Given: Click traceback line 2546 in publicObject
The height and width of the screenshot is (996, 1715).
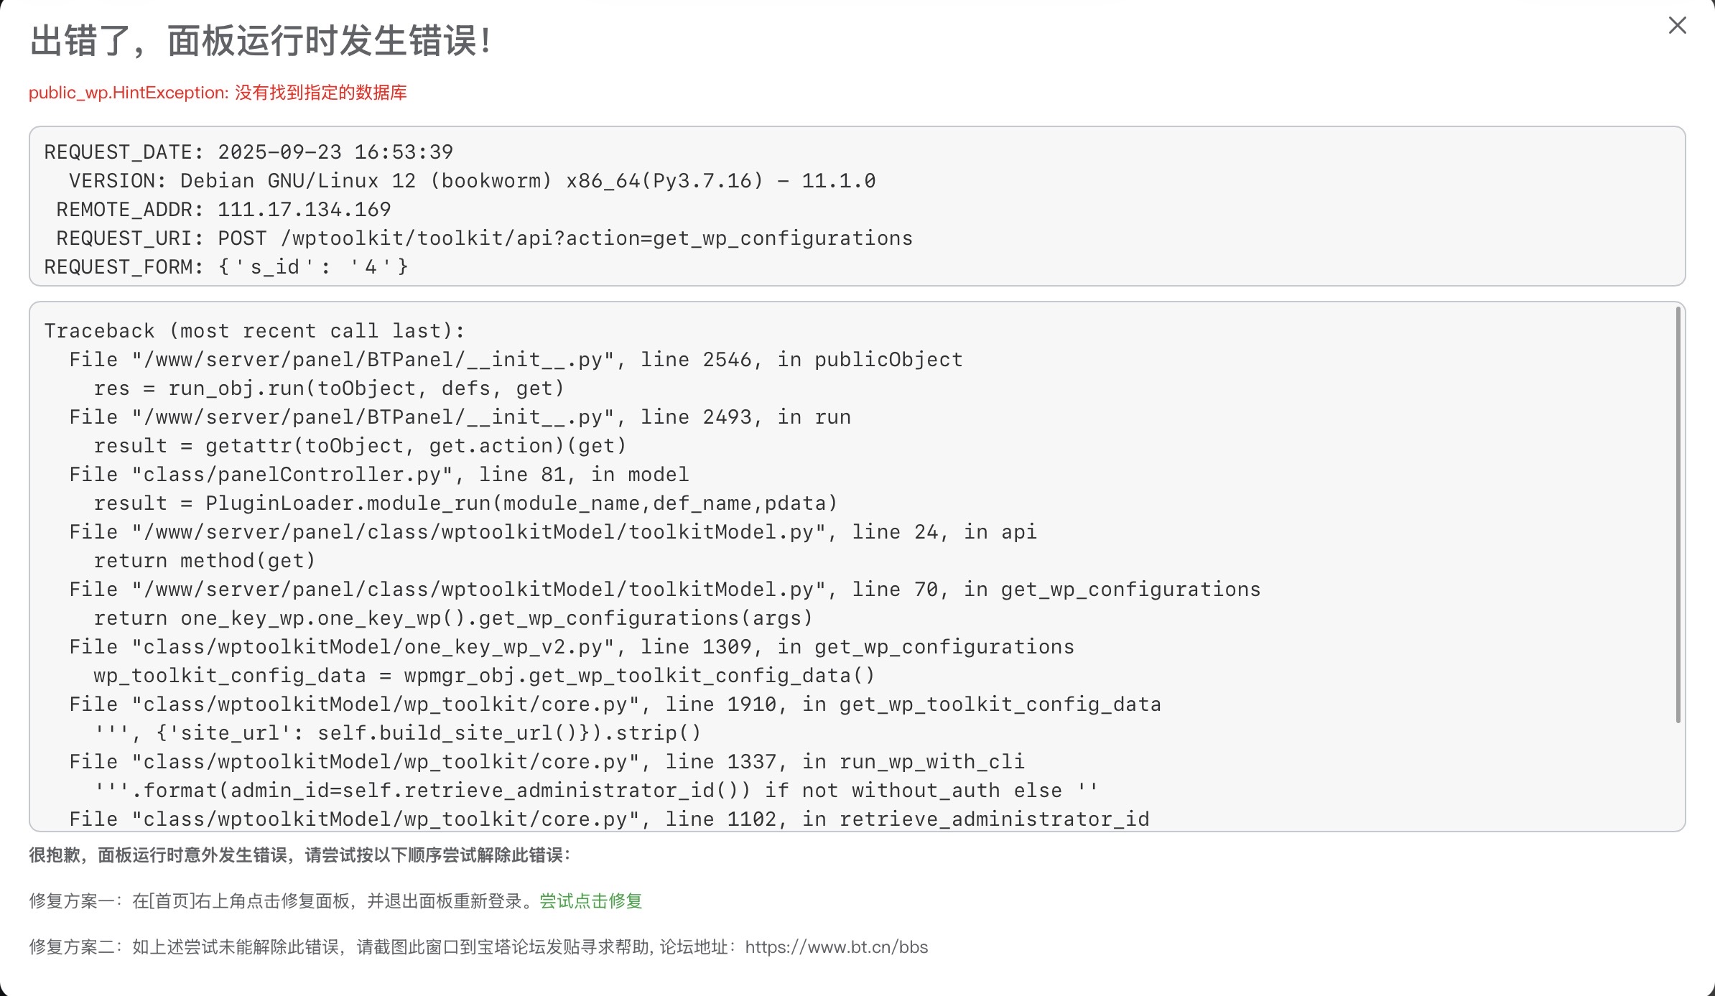Looking at the screenshot, I should click(x=516, y=360).
